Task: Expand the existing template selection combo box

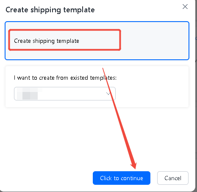Action: (x=65, y=94)
